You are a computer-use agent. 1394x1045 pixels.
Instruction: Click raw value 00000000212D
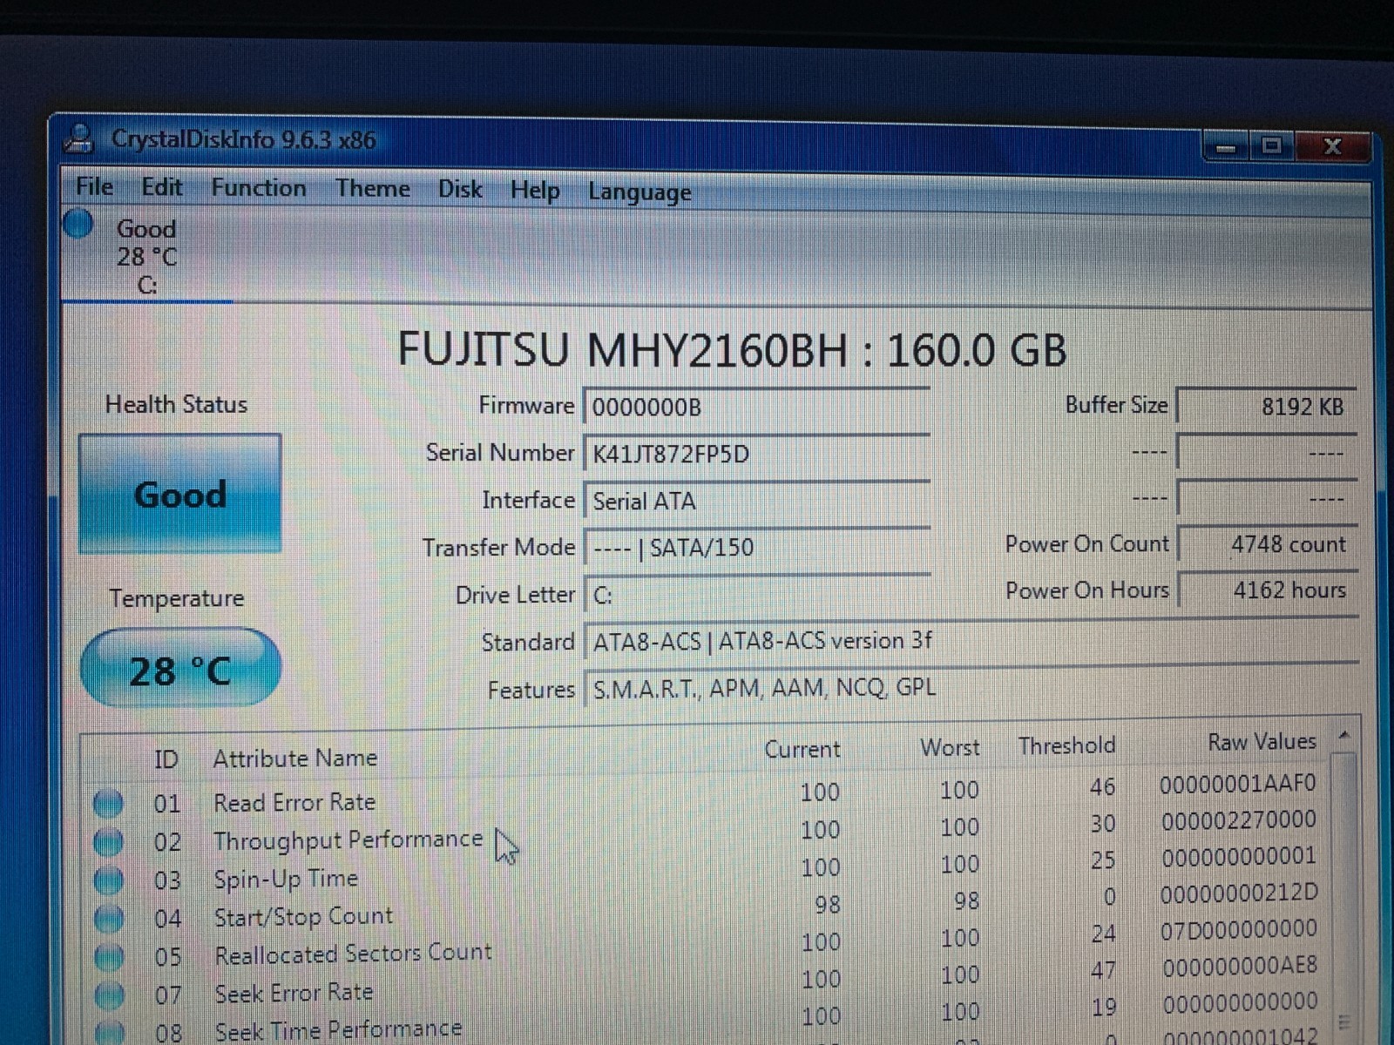tap(1239, 893)
